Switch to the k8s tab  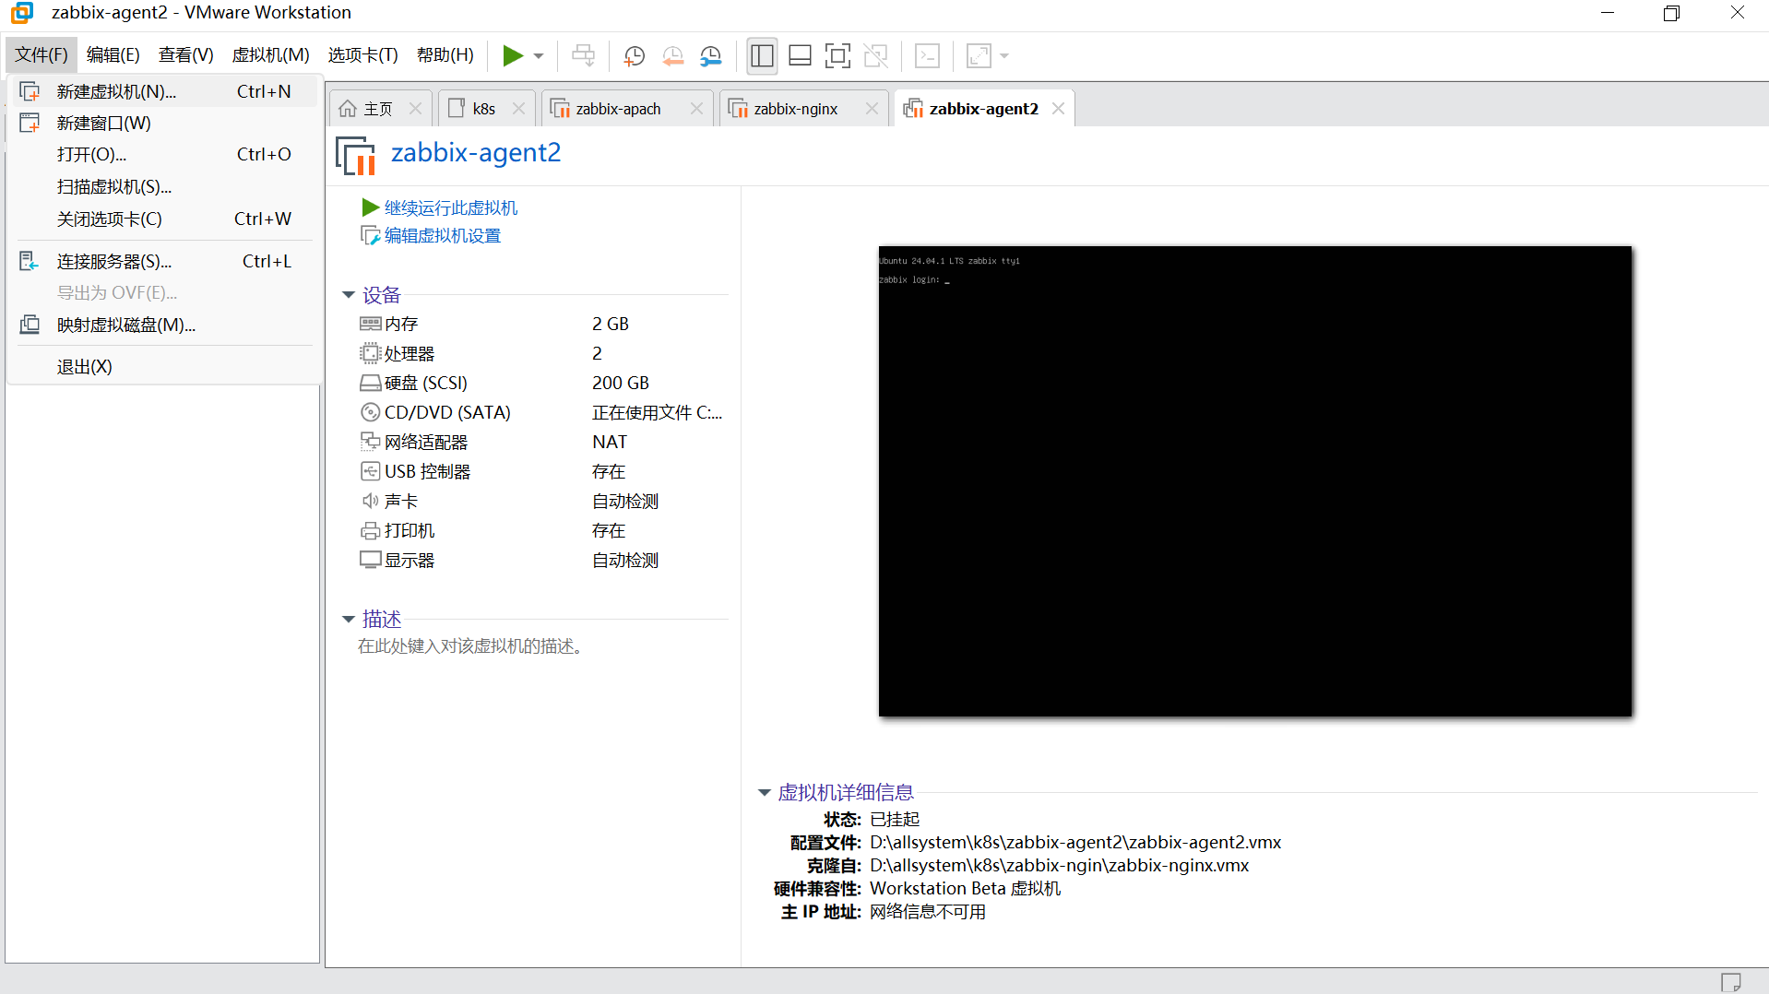point(473,109)
